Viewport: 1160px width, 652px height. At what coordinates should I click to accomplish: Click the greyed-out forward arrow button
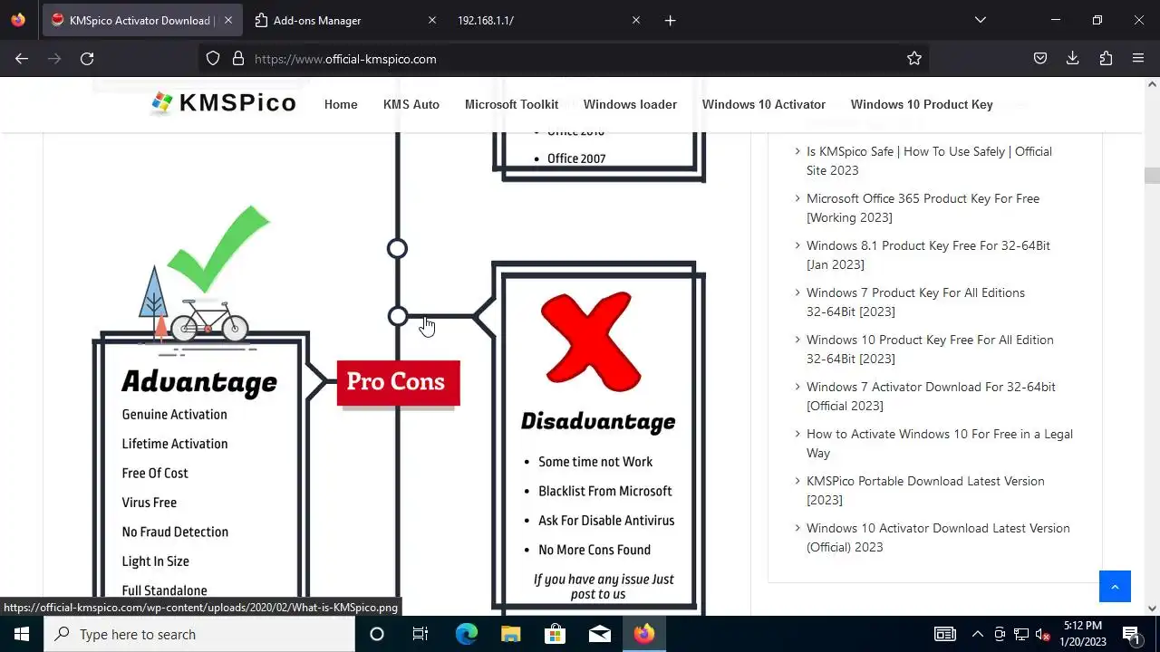[54, 59]
